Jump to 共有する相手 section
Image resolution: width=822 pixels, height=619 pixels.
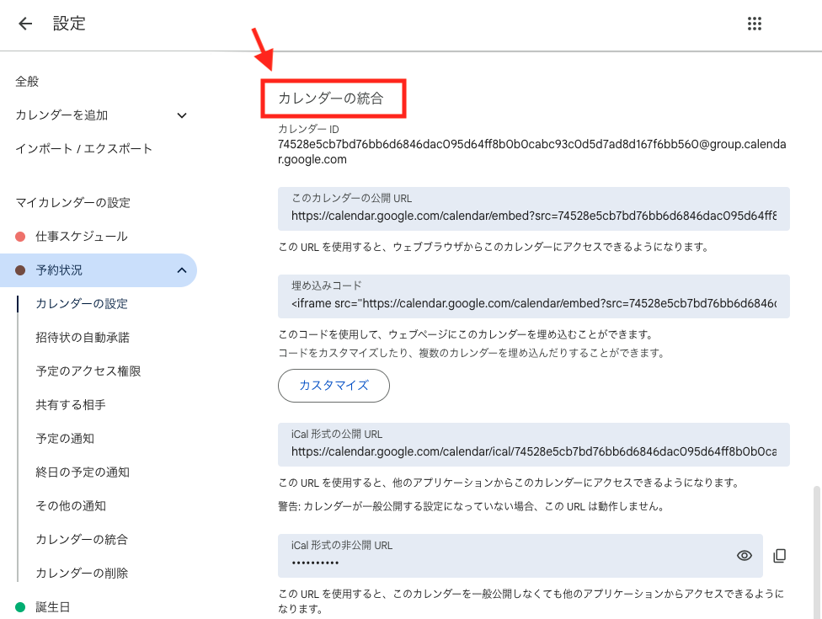[71, 404]
